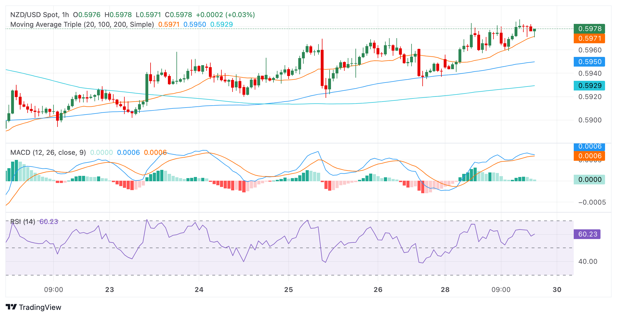617x317 pixels.
Task: Click date marker 24 on time axis
Action: point(199,290)
